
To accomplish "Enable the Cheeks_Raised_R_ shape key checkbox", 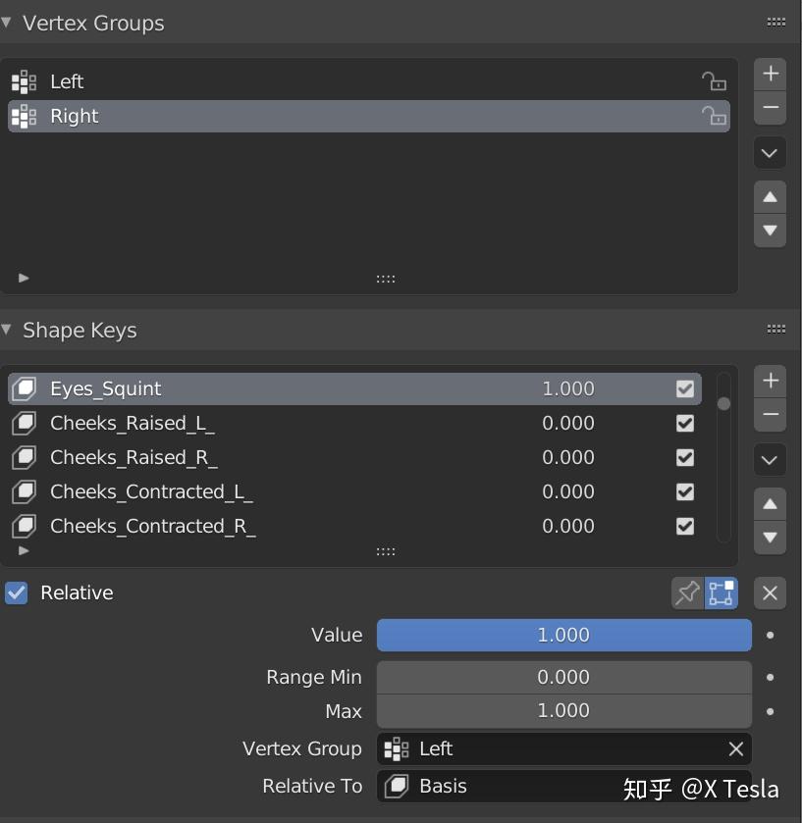I will (684, 457).
